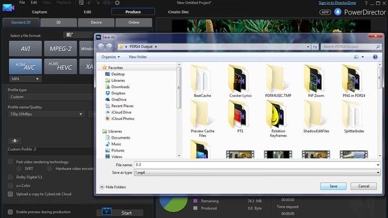The image size is (388, 218).
Task: Collapse folders with Hide Folders toggle
Action: pyautogui.click(x=113, y=187)
